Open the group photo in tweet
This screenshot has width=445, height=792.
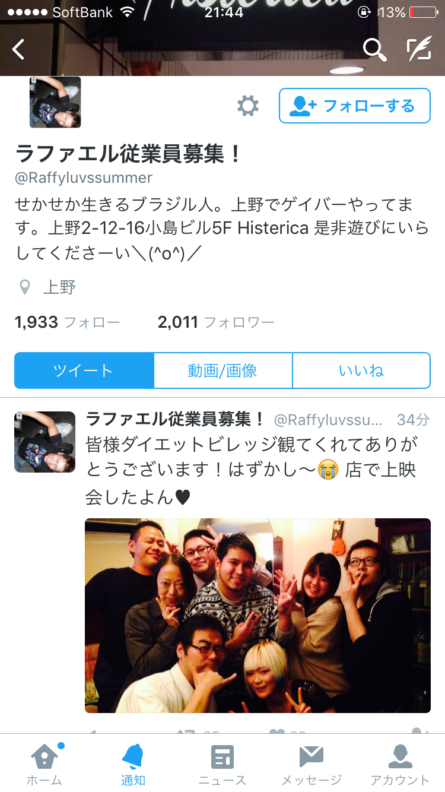258,616
